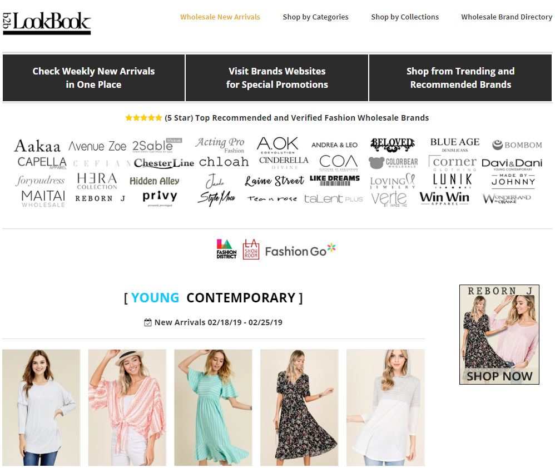The image size is (555, 468).
Task: Select the Aakaa brand logo
Action: click(x=37, y=146)
